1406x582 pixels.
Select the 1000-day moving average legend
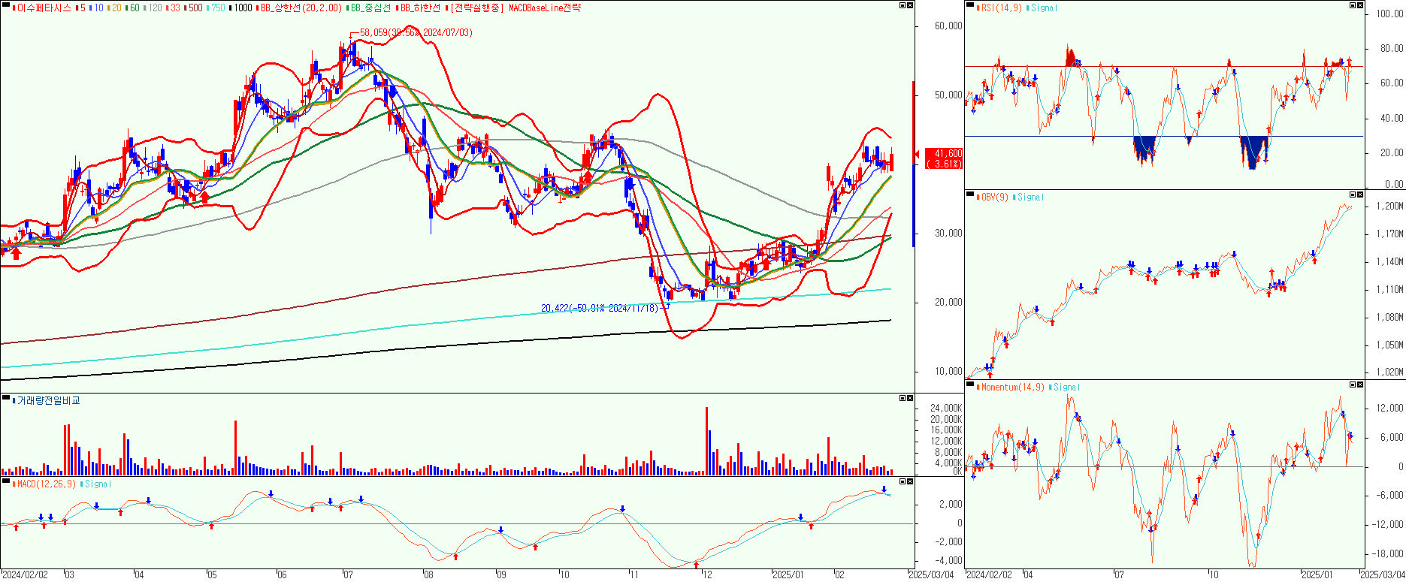[240, 8]
